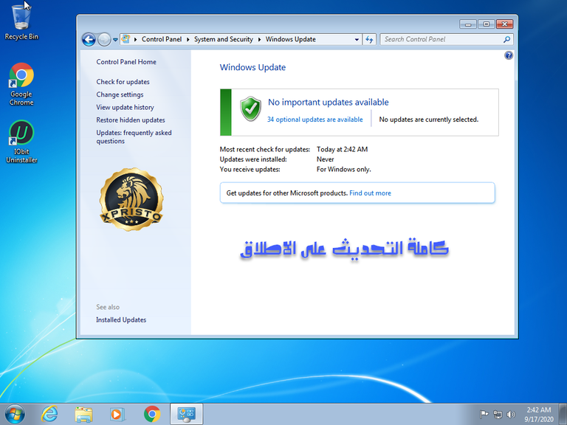
Task: Click the Find out more link
Action: point(371,193)
